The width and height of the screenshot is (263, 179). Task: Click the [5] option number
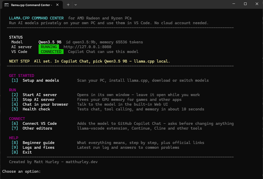15,109
